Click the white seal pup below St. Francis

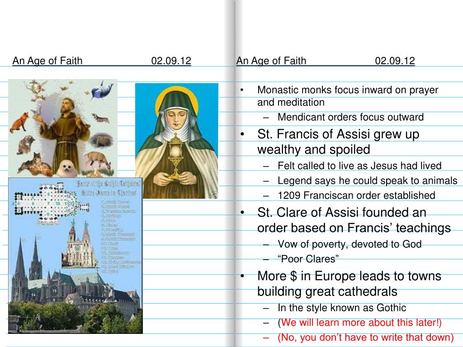coord(67,169)
